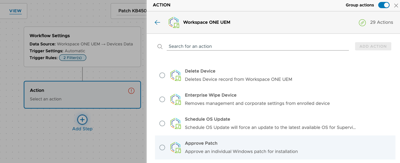This screenshot has height=163, width=400.
Task: Close the Action panel with the X
Action: (x=396, y=6)
